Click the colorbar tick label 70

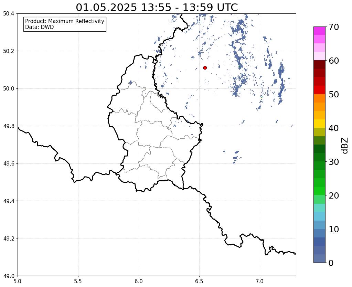[334, 27]
